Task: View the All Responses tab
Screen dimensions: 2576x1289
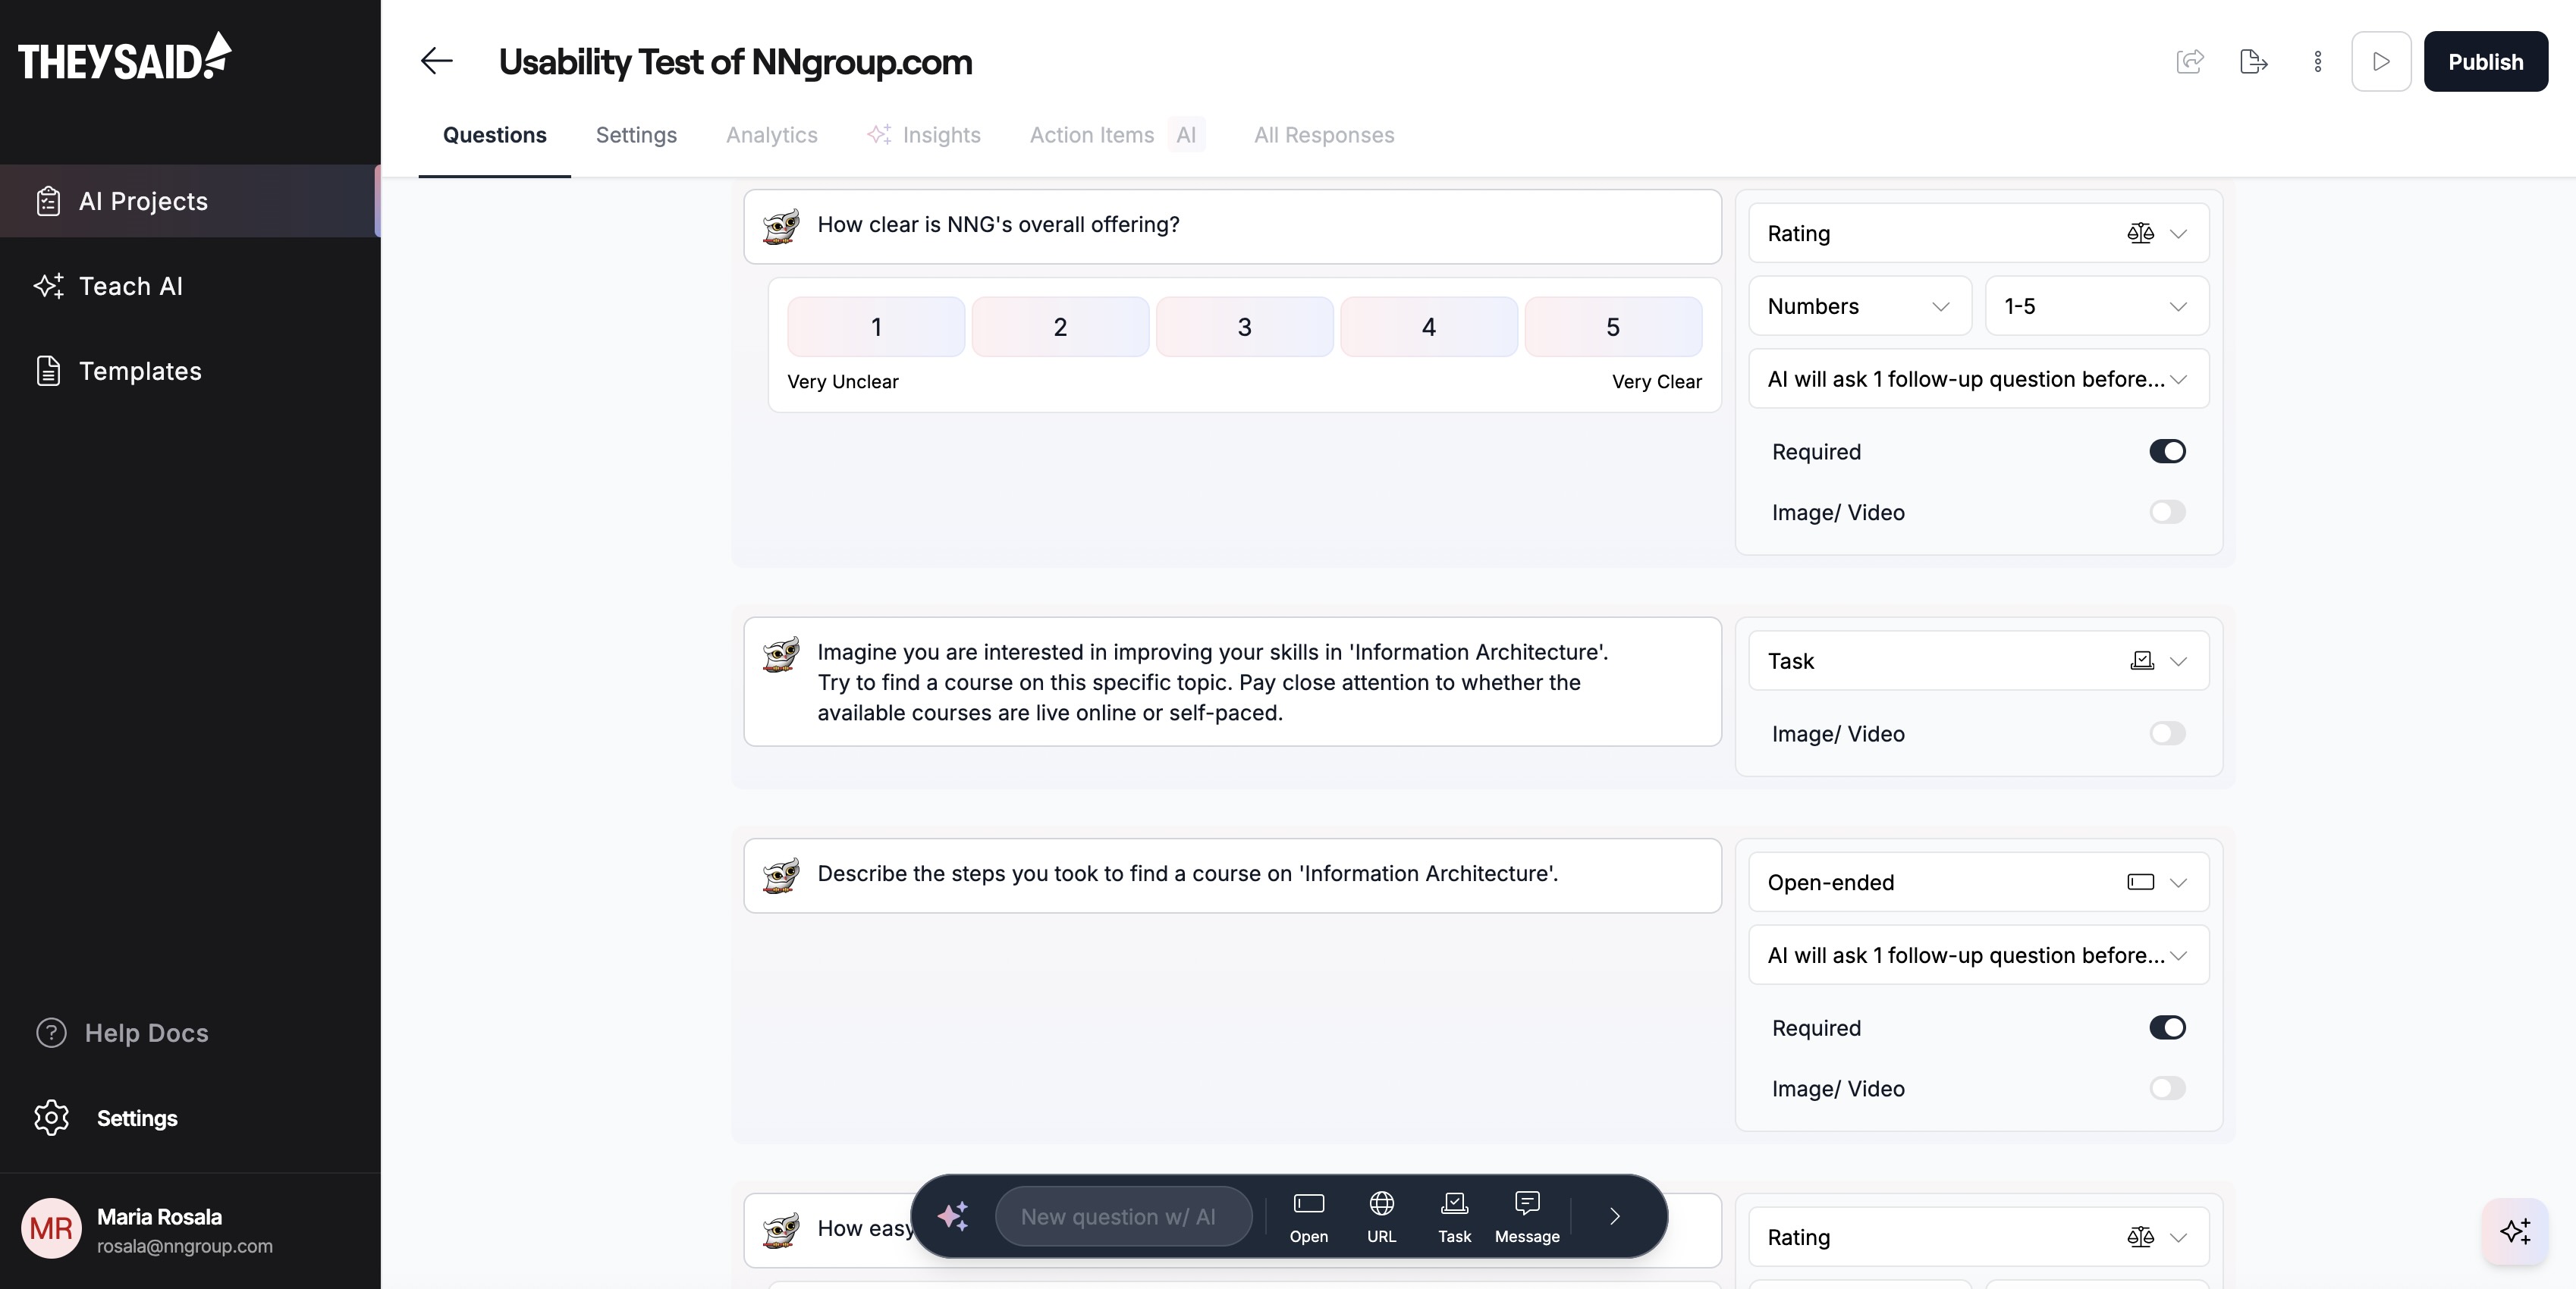Action: 1324,135
